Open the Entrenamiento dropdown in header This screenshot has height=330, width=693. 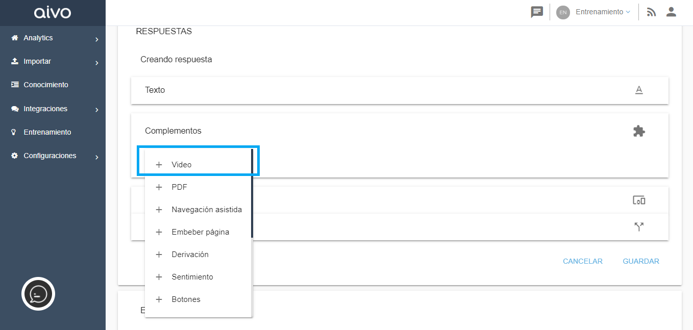click(x=603, y=12)
